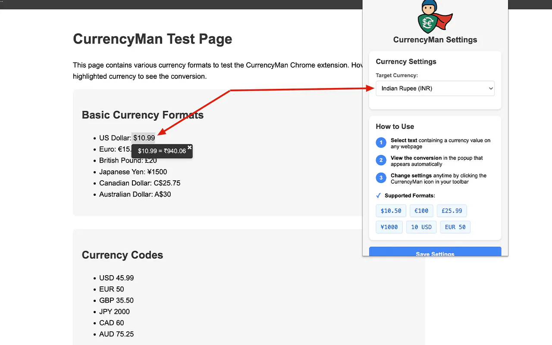Click the Save Settings button
Image resolution: width=552 pixels, height=345 pixels.
[x=435, y=252]
